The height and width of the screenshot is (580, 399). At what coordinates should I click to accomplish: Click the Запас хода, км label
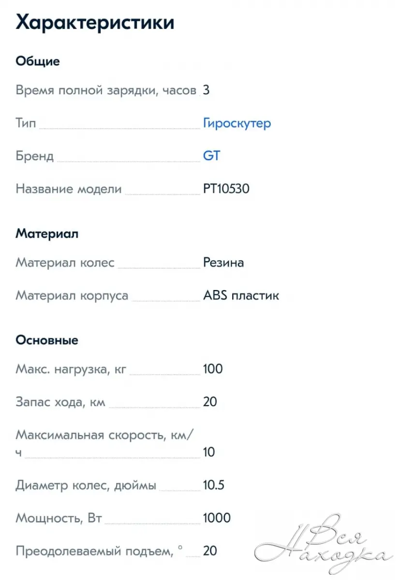click(60, 402)
